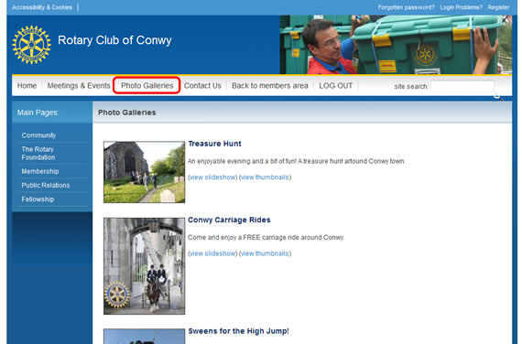The width and height of the screenshot is (522, 344).
Task: Click the Rotary wheel logo
Action: pos(31,45)
